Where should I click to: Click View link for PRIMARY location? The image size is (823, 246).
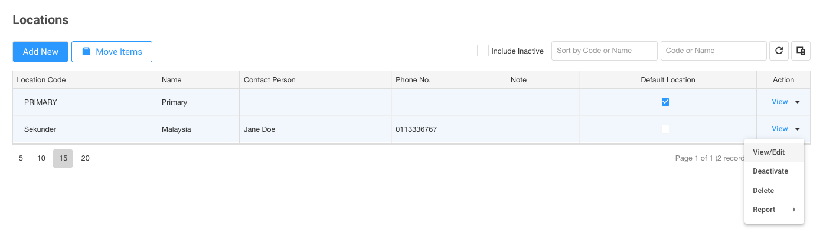coord(779,102)
